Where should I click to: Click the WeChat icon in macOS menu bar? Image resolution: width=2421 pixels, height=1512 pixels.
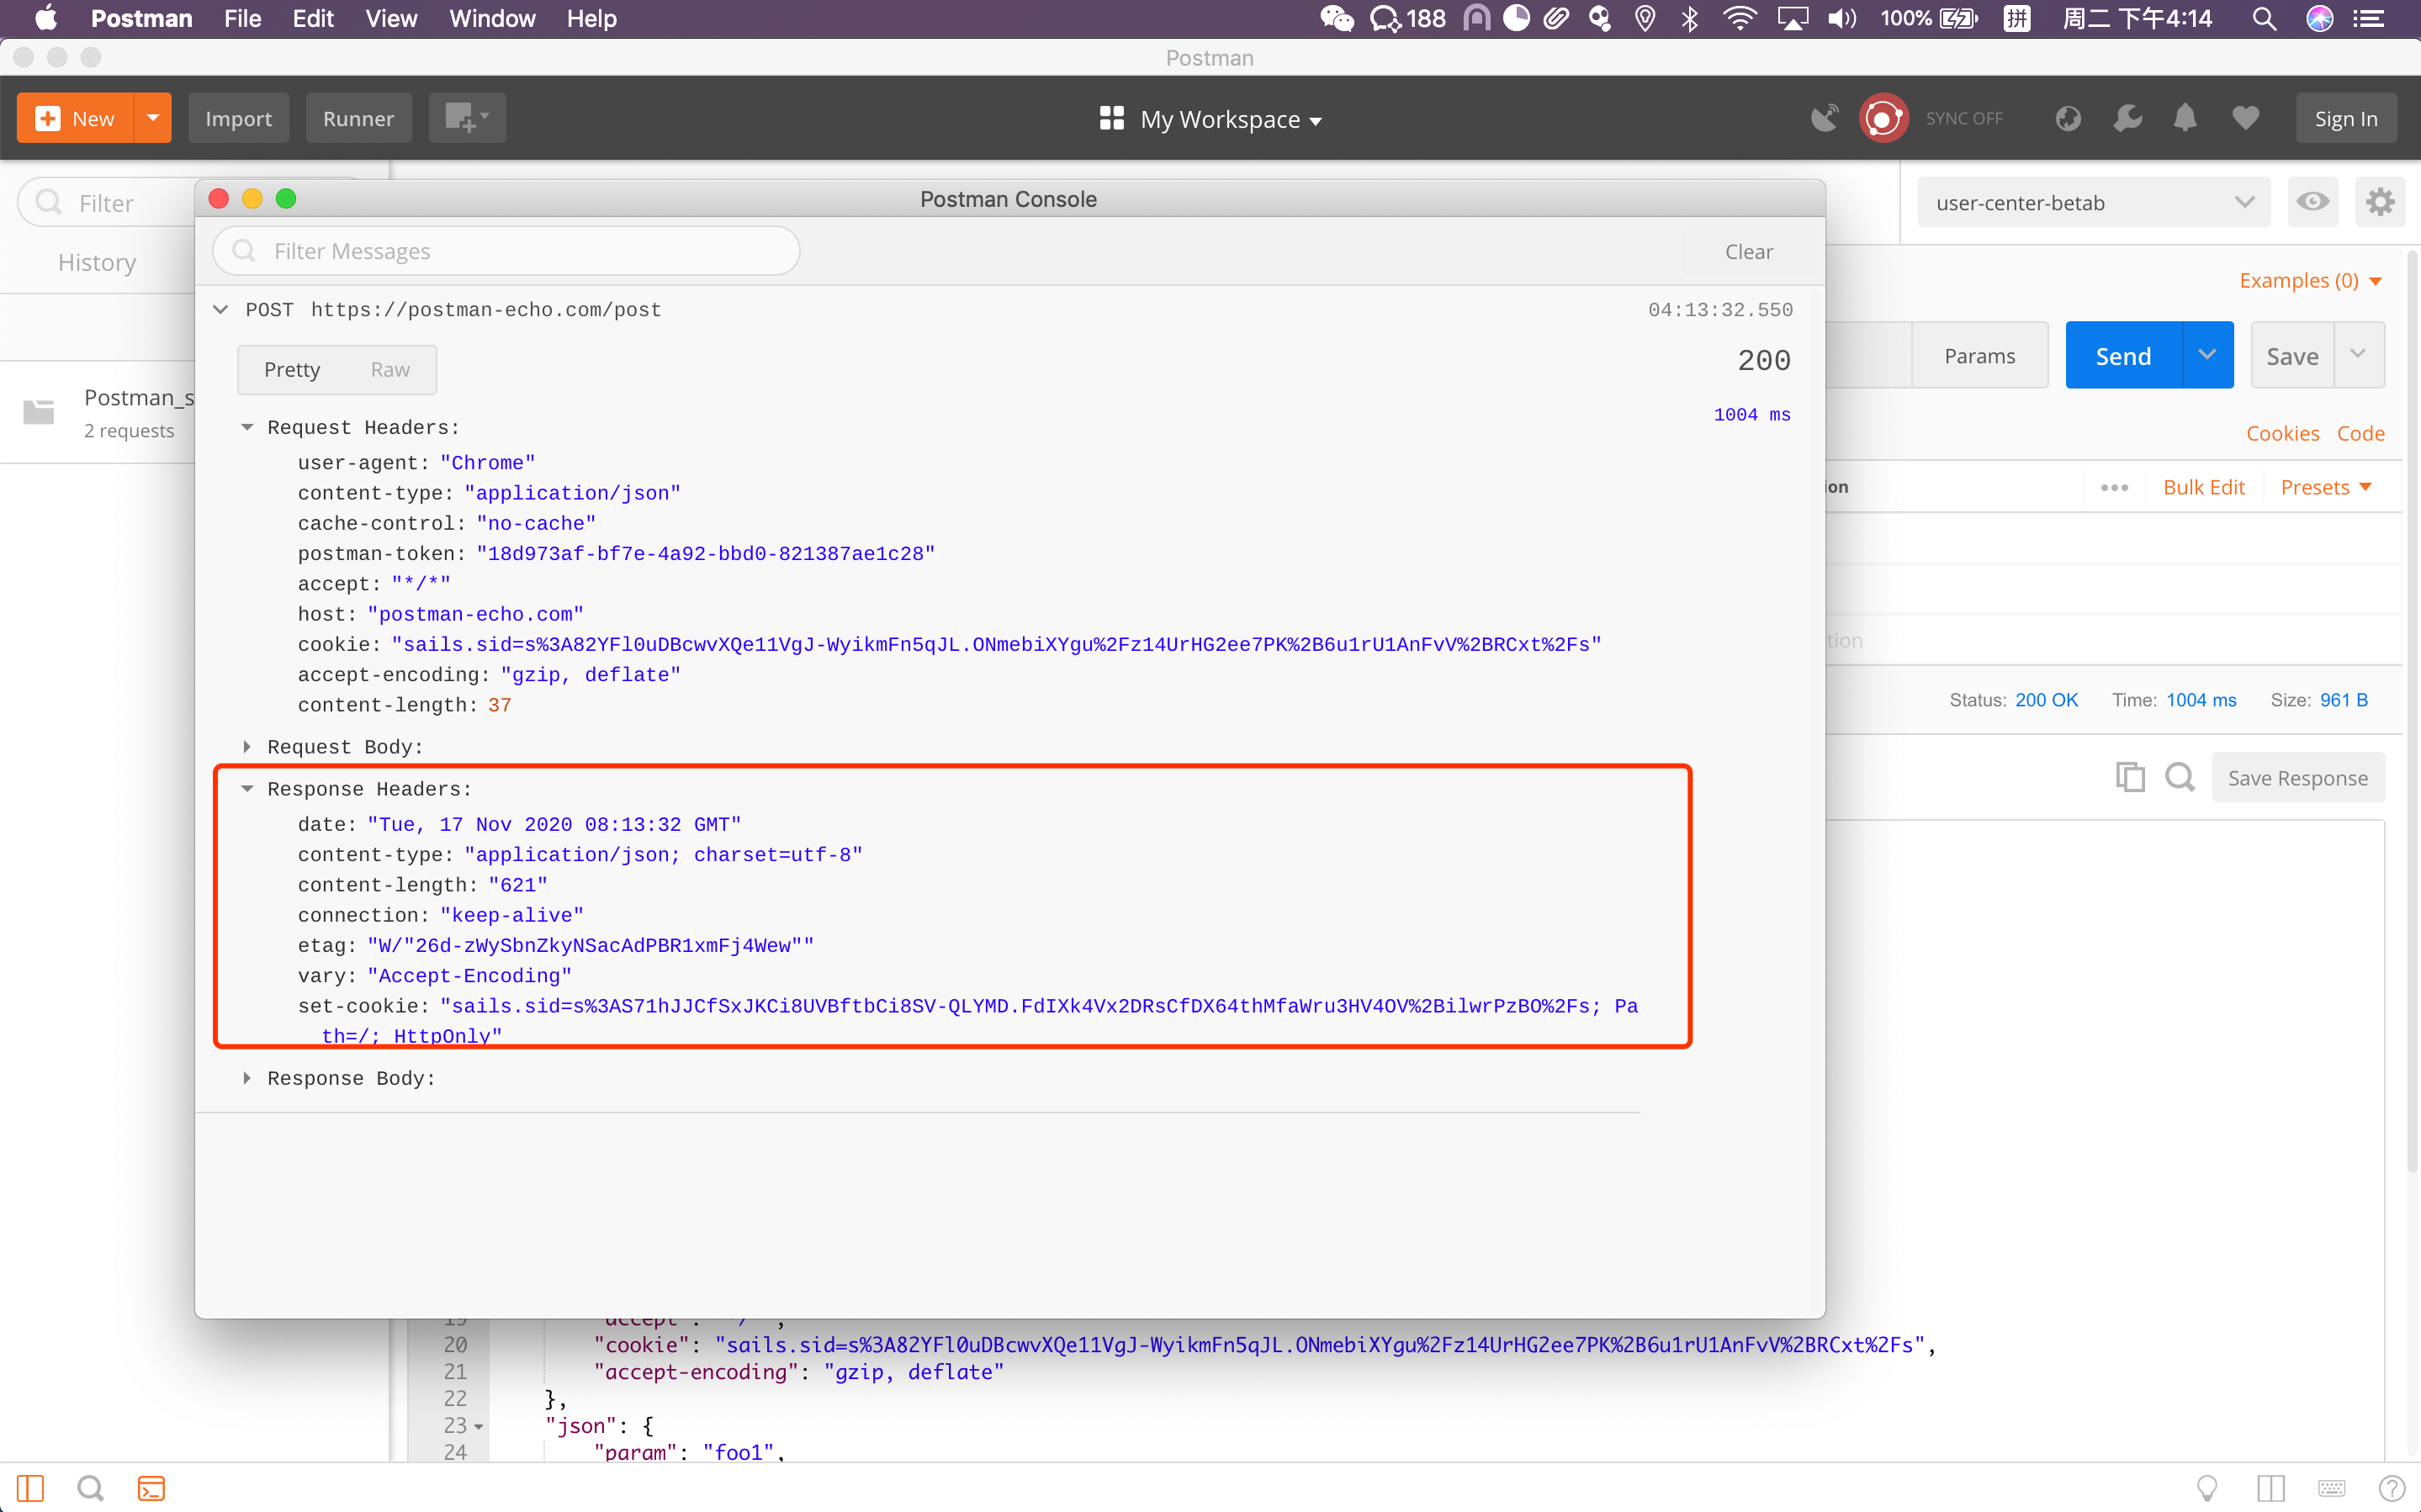pyautogui.click(x=1336, y=19)
